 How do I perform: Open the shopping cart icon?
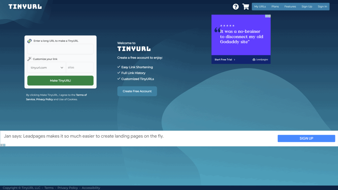pyautogui.click(x=246, y=7)
